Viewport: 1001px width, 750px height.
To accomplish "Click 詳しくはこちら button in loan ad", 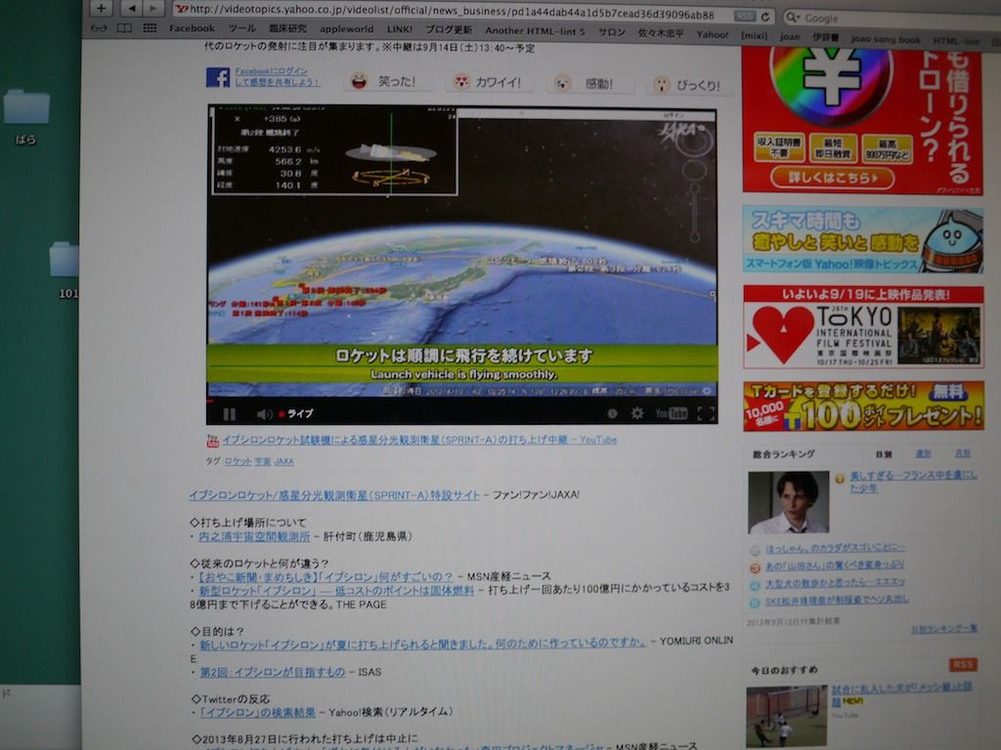I will point(832,178).
